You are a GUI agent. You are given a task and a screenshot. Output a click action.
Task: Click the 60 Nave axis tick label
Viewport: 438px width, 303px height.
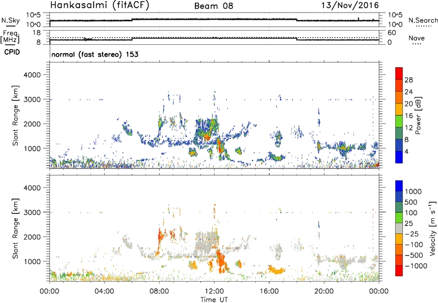391,33
